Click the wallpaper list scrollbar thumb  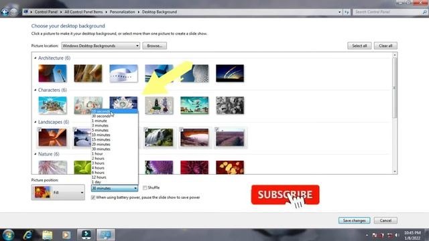click(x=395, y=88)
